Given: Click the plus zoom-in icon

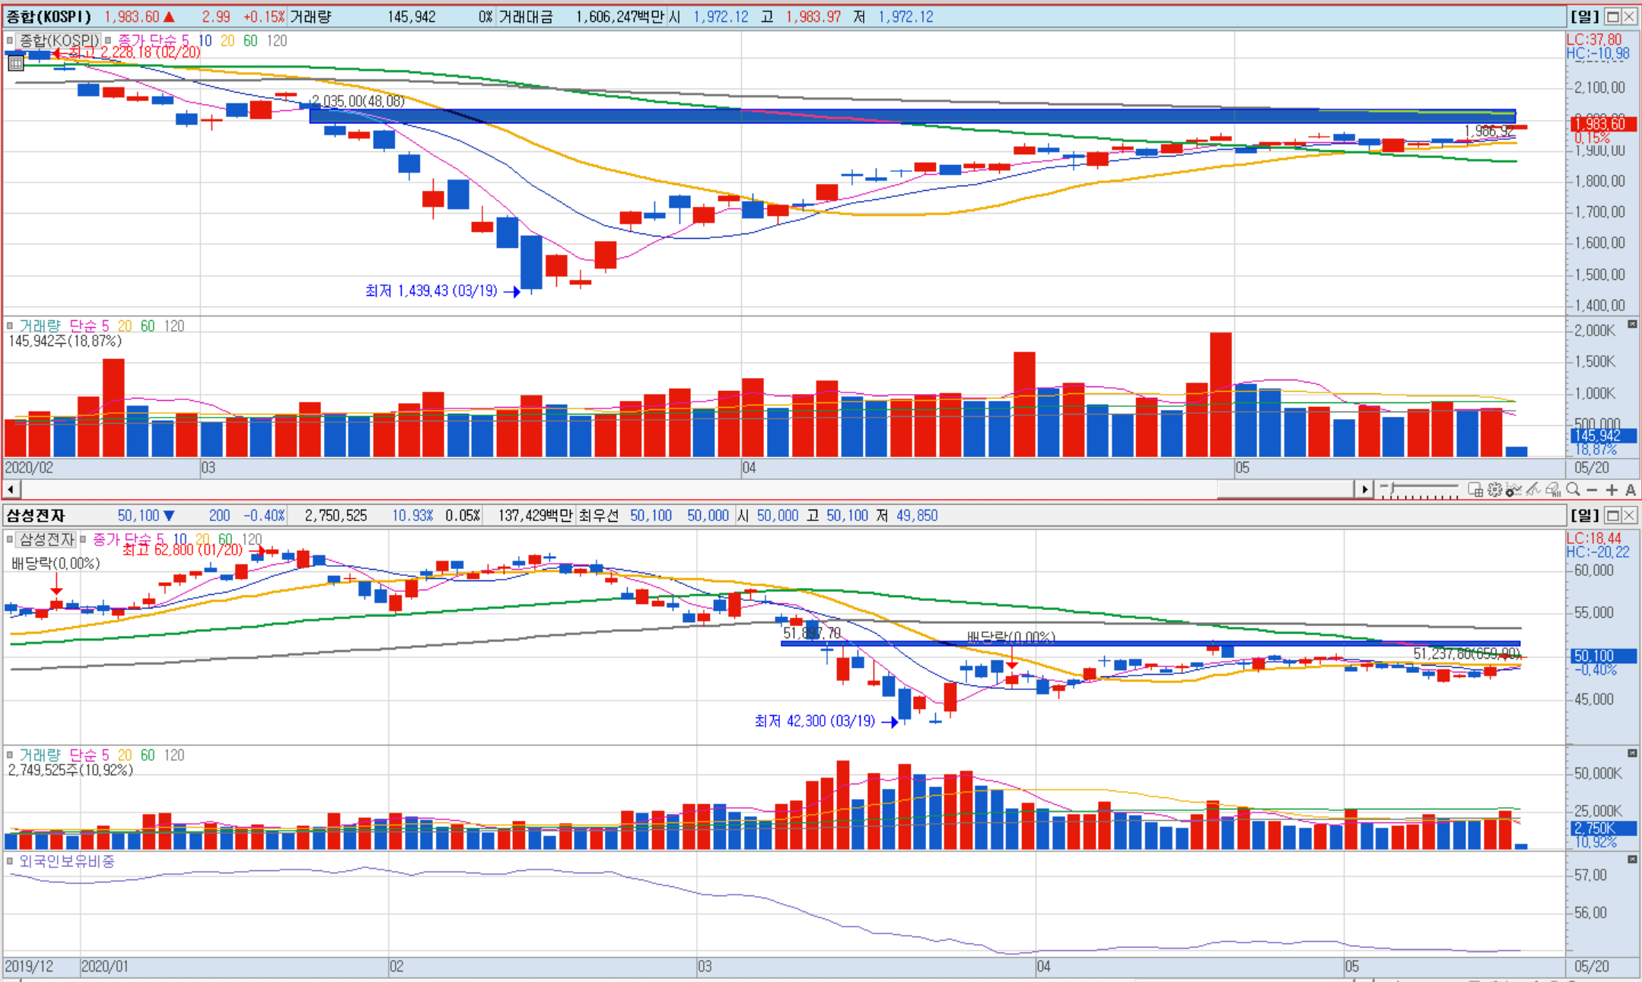Looking at the screenshot, I should (1612, 490).
